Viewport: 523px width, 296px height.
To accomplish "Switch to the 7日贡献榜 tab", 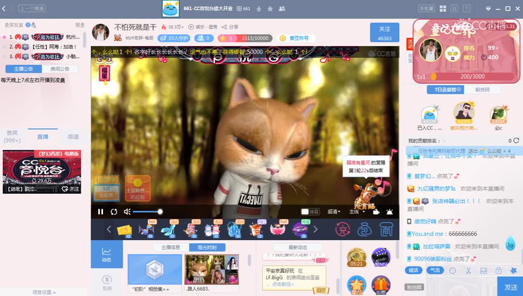I will click(x=445, y=90).
